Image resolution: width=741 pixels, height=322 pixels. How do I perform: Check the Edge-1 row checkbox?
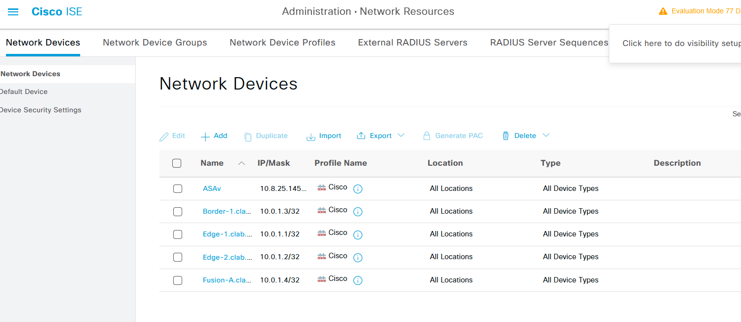(178, 234)
